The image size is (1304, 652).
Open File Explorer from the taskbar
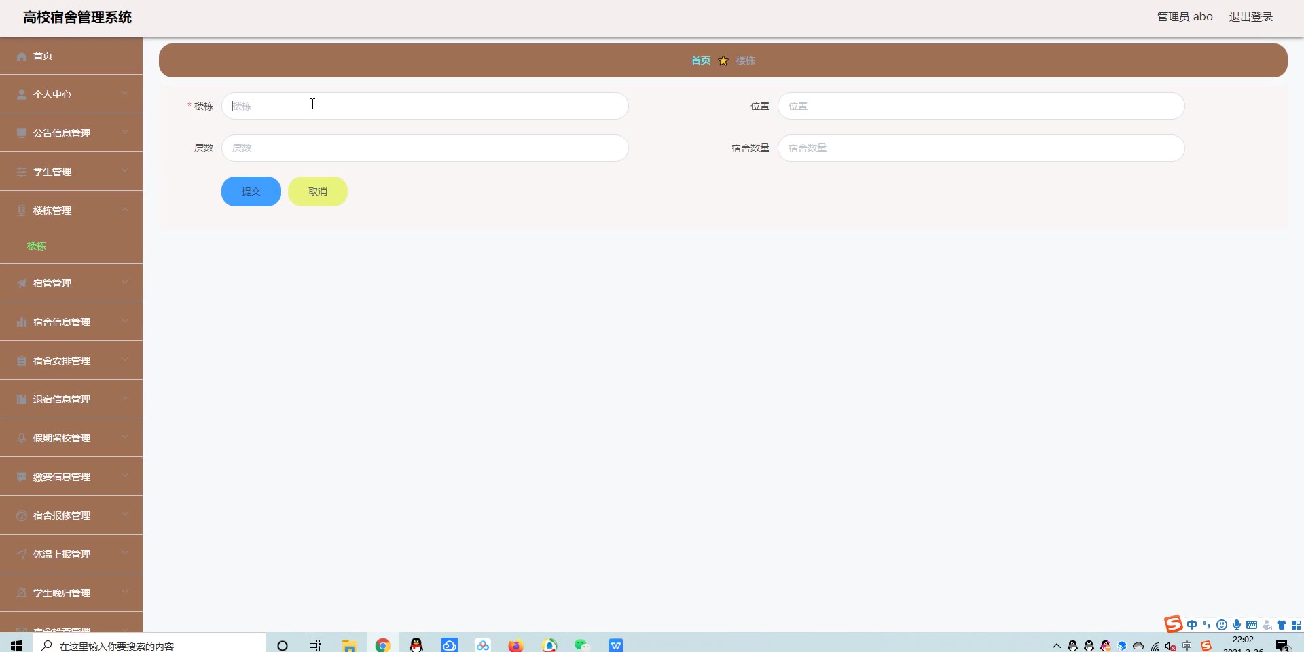coord(350,645)
